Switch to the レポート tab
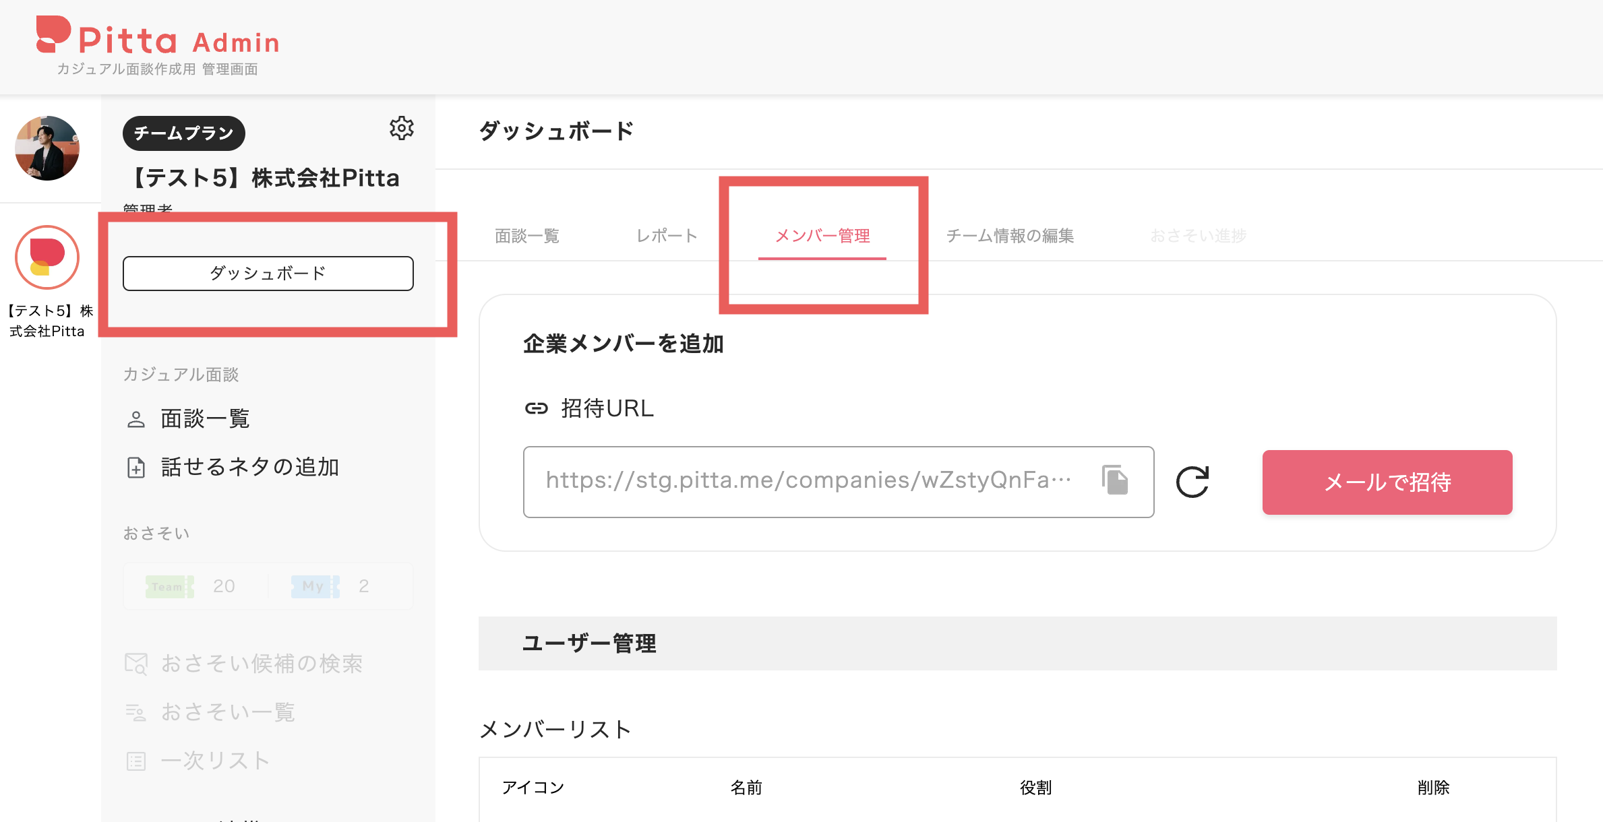This screenshot has height=822, width=1603. pyautogui.click(x=666, y=236)
